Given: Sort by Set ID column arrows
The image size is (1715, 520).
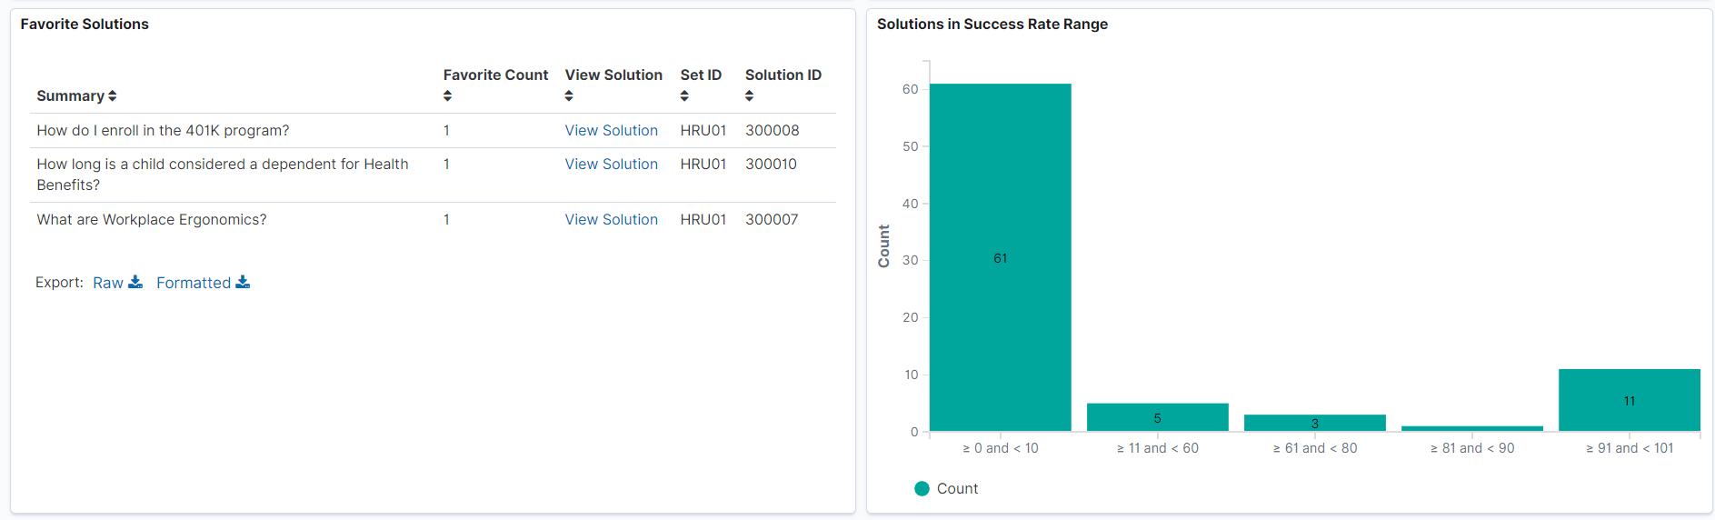Looking at the screenshot, I should click(684, 96).
